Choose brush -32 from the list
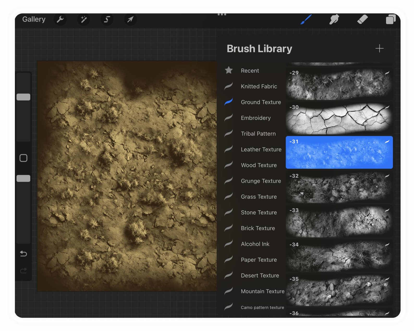The image size is (414, 331). point(339,187)
